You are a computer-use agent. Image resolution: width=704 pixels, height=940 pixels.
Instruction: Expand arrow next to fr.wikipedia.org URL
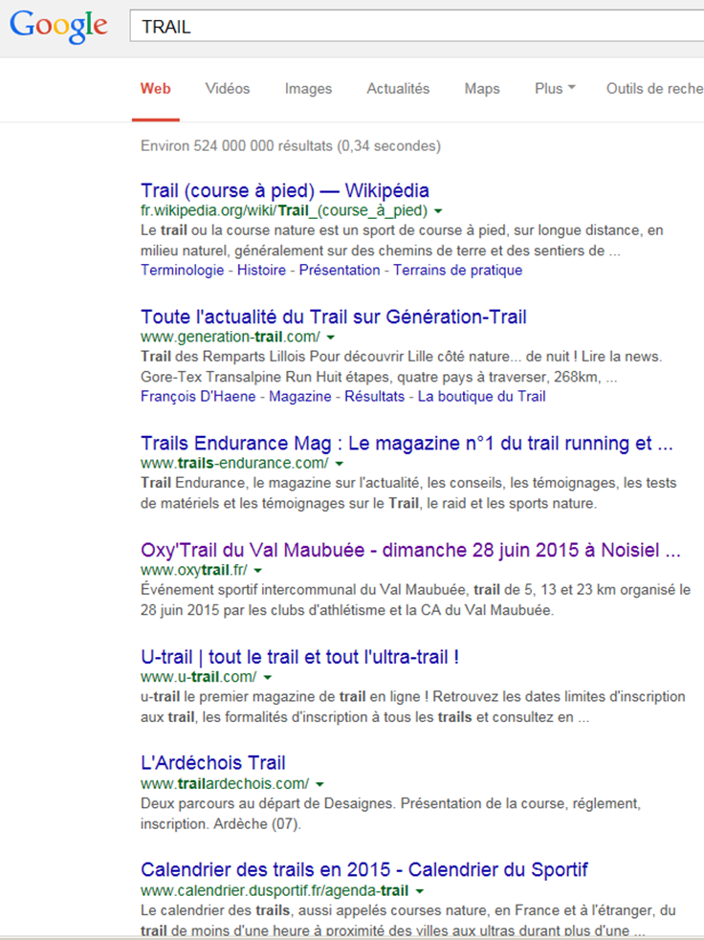tap(438, 211)
